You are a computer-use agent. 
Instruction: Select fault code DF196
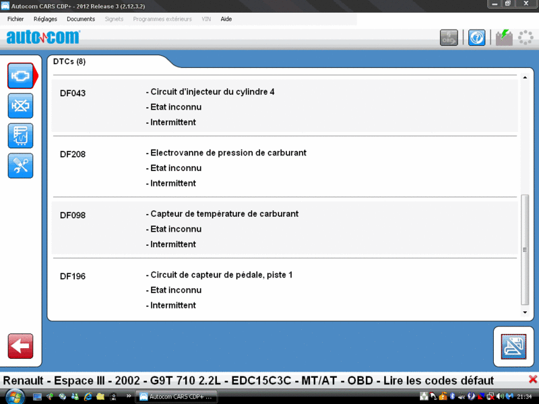click(x=73, y=277)
